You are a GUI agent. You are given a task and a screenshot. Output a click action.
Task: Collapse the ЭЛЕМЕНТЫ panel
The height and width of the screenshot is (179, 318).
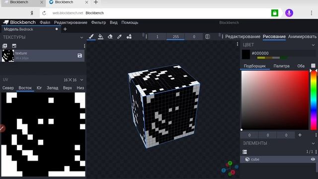(x=314, y=143)
